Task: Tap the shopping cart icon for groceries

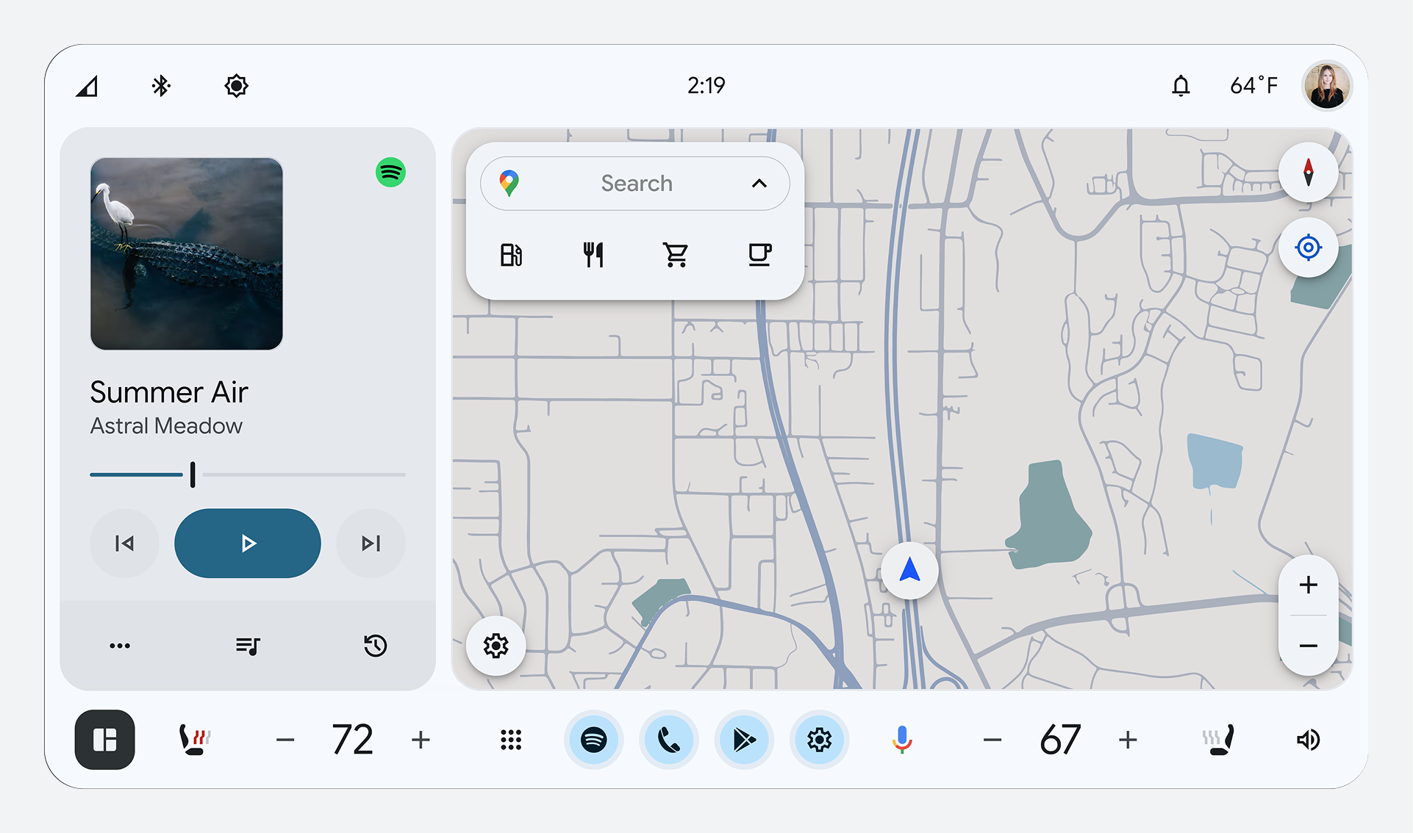Action: [x=676, y=255]
